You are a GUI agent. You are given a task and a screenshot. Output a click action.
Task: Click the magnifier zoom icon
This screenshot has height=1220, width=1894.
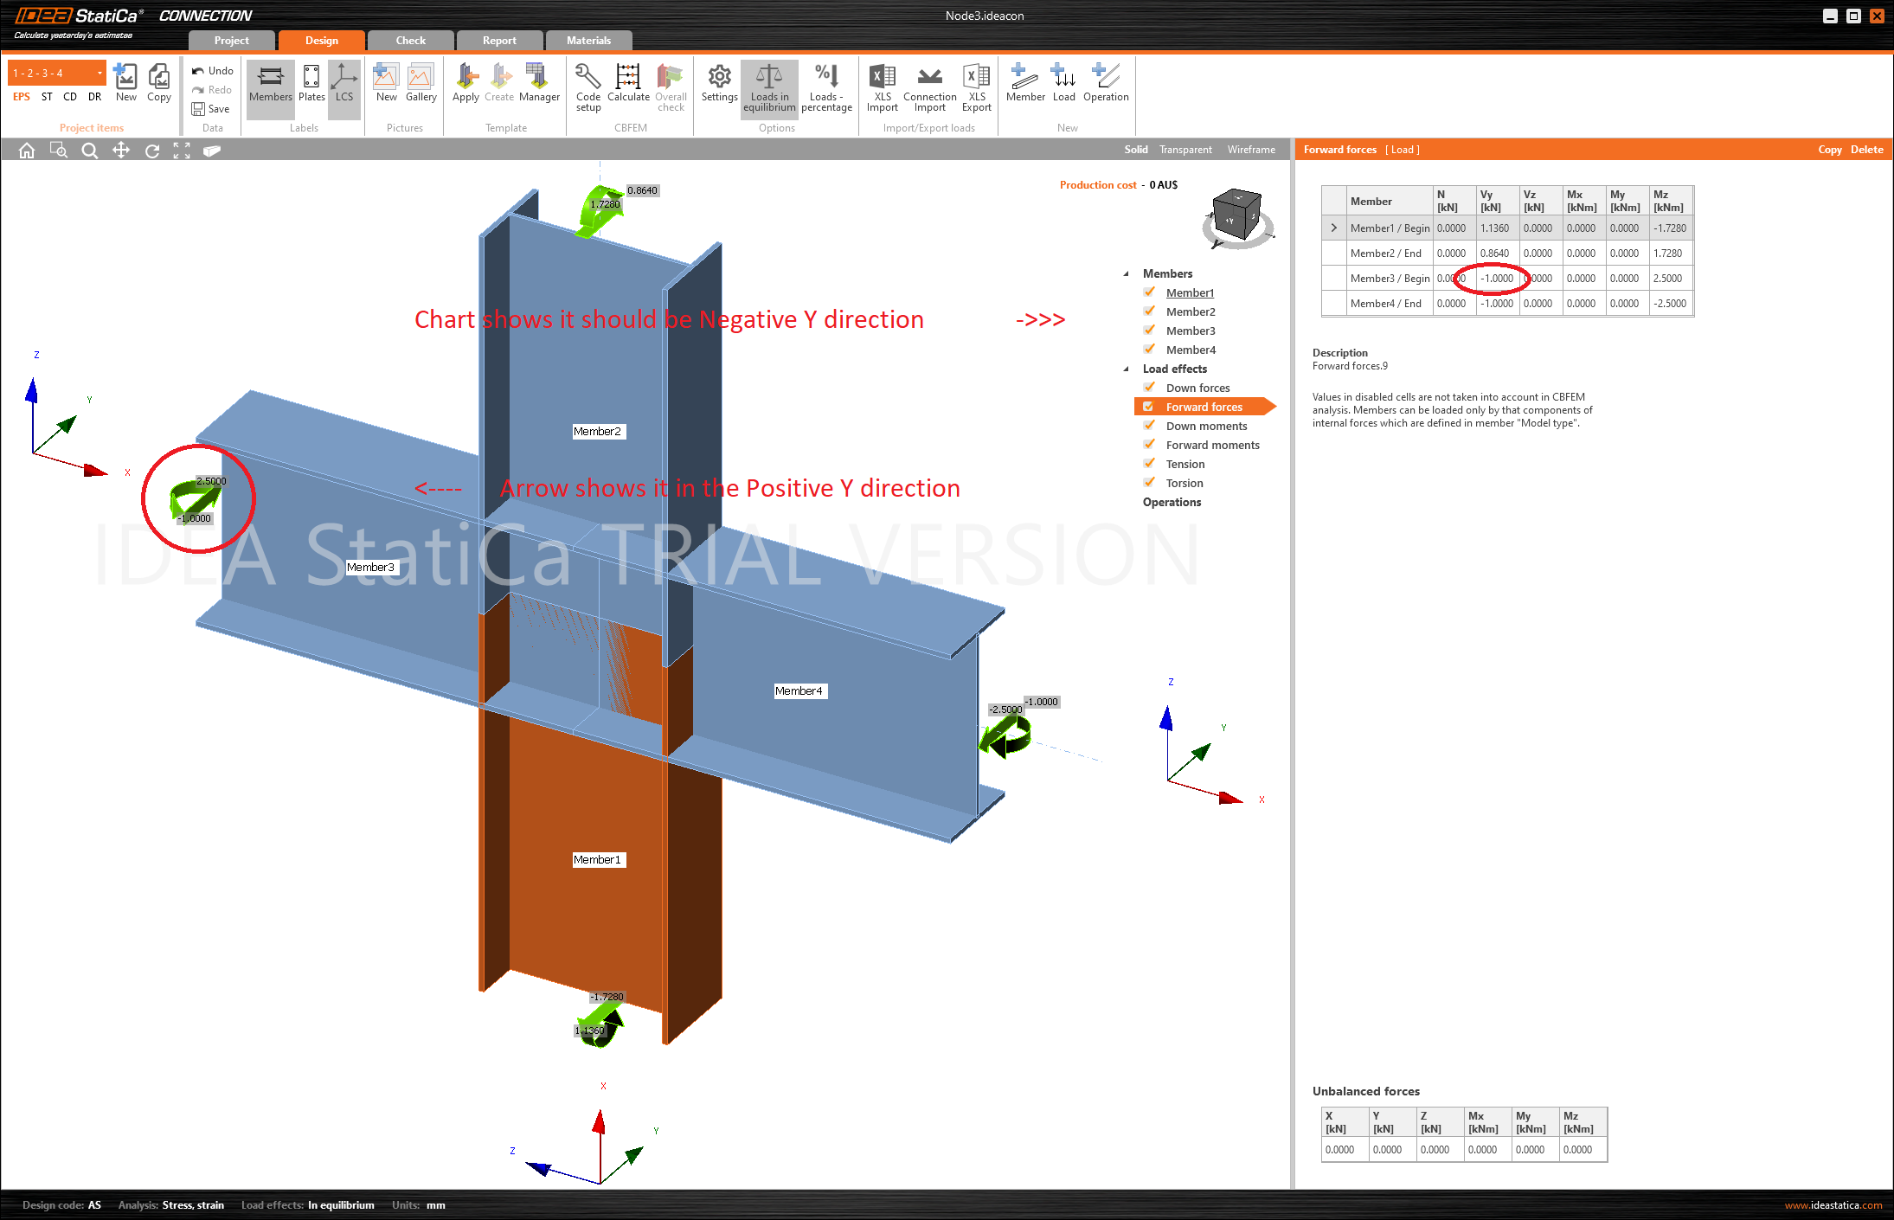point(89,151)
